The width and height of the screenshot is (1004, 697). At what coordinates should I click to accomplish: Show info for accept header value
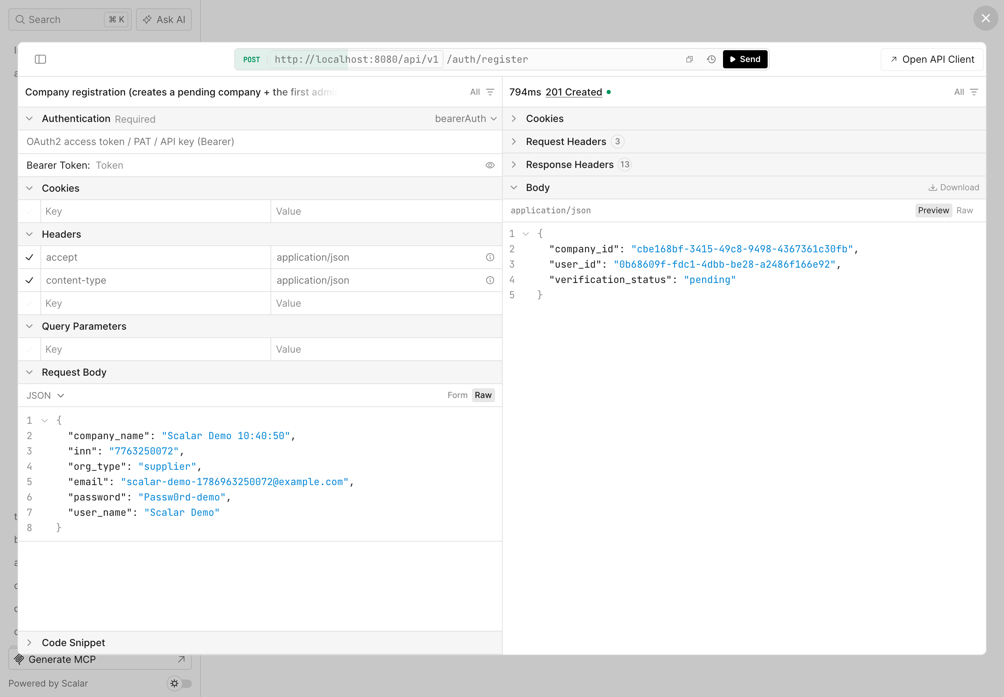coord(490,257)
